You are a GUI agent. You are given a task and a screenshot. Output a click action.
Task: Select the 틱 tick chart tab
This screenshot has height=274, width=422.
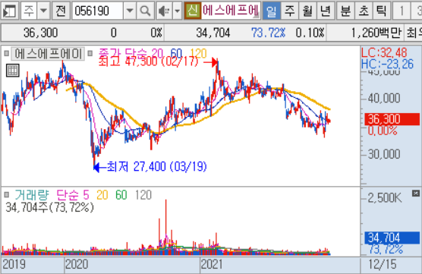coord(382,11)
